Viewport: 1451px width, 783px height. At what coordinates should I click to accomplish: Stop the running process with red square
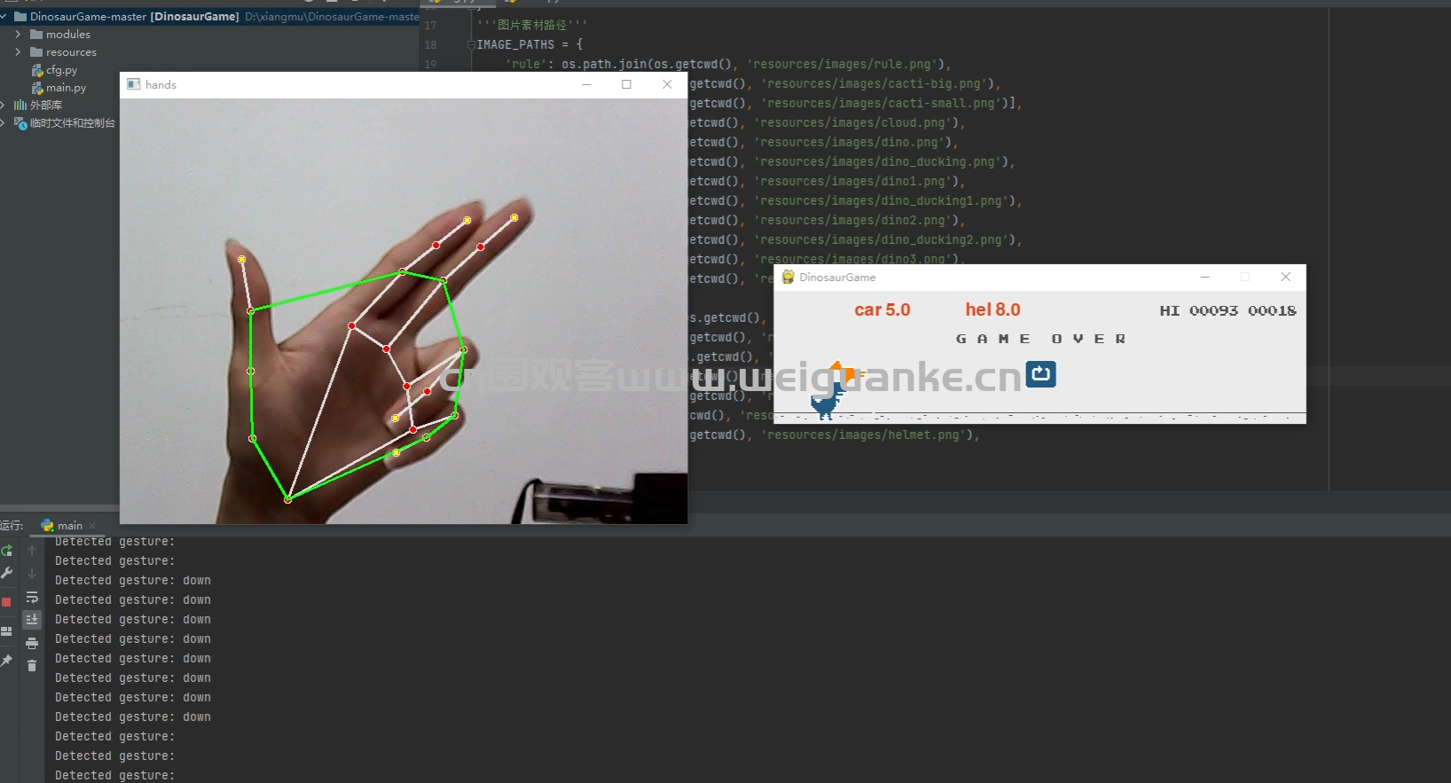[x=7, y=602]
